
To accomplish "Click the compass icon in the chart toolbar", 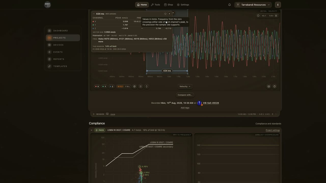I will point(134,86).
